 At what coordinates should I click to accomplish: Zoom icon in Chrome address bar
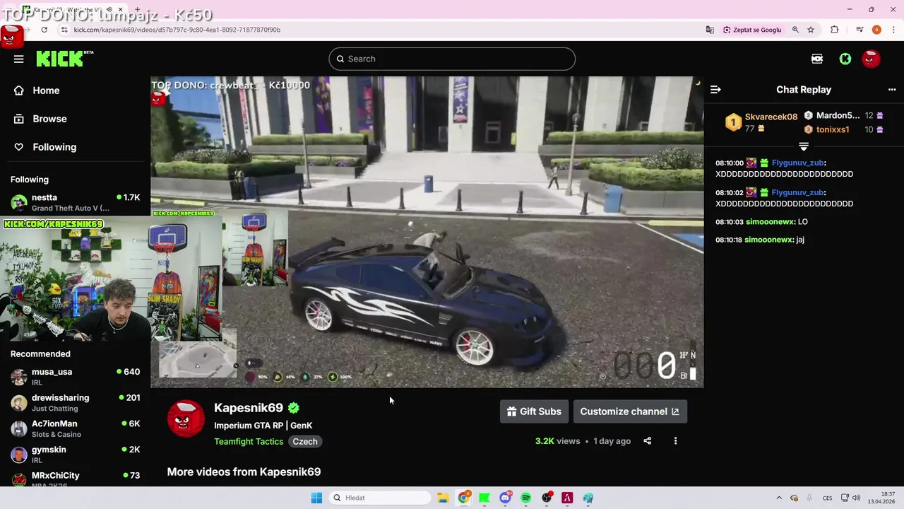point(795,30)
